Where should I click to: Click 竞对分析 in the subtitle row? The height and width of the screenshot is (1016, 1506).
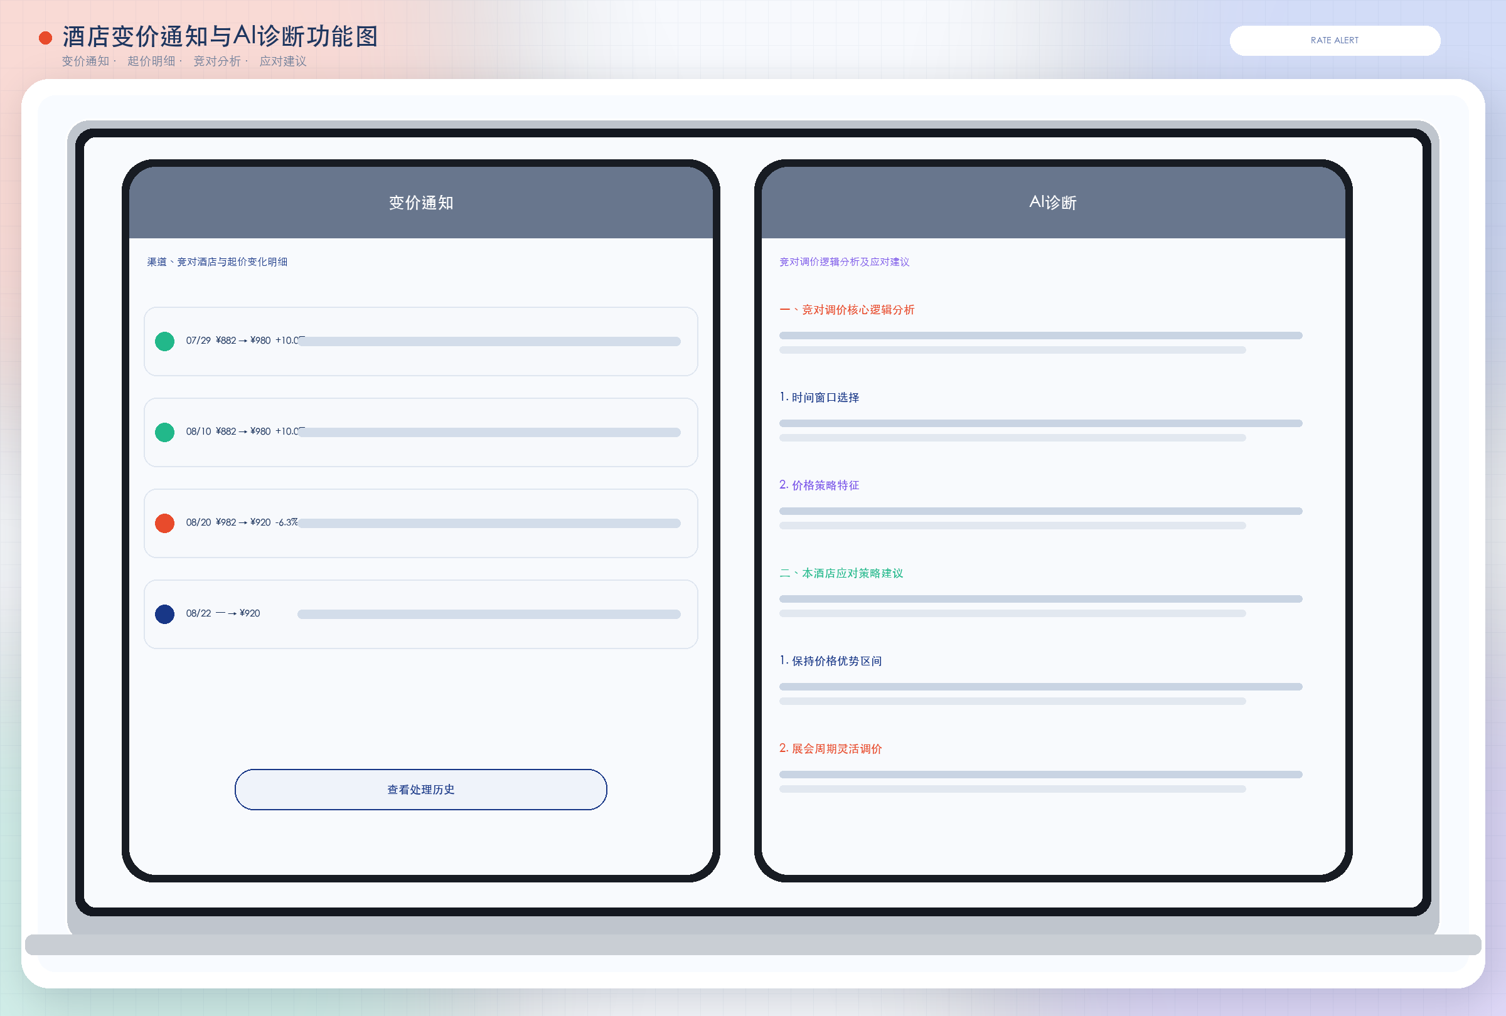pos(216,61)
